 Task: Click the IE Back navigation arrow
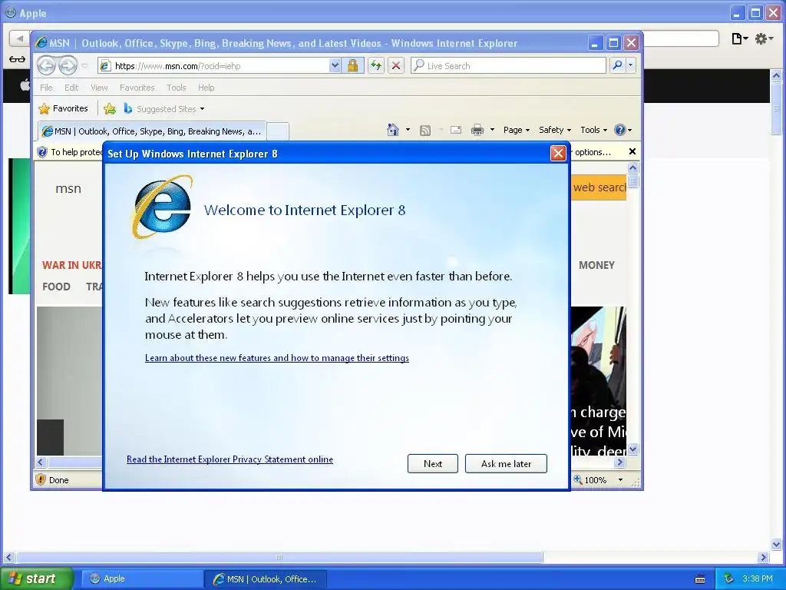46,65
